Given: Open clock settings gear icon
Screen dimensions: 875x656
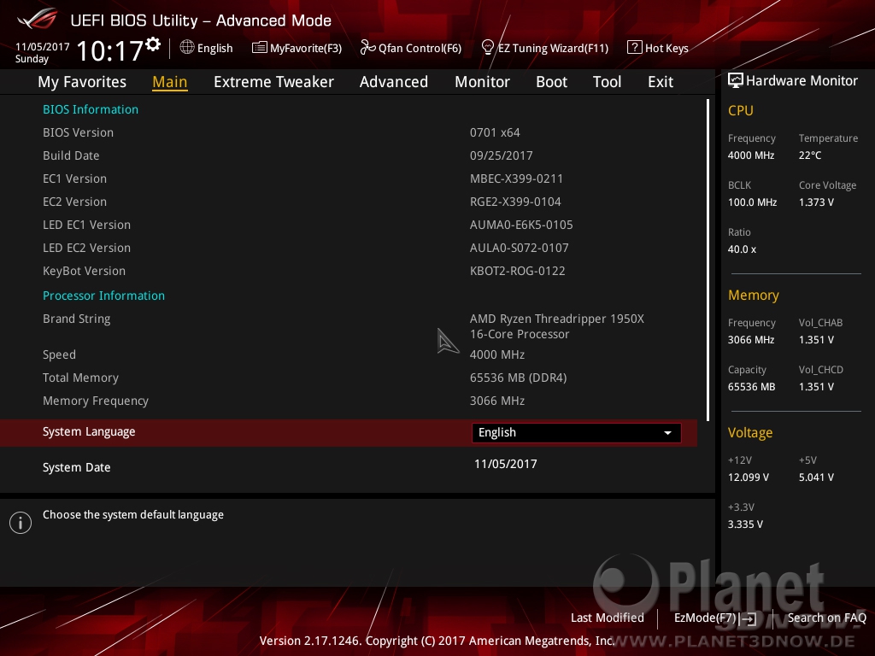Looking at the screenshot, I should tap(153, 44).
